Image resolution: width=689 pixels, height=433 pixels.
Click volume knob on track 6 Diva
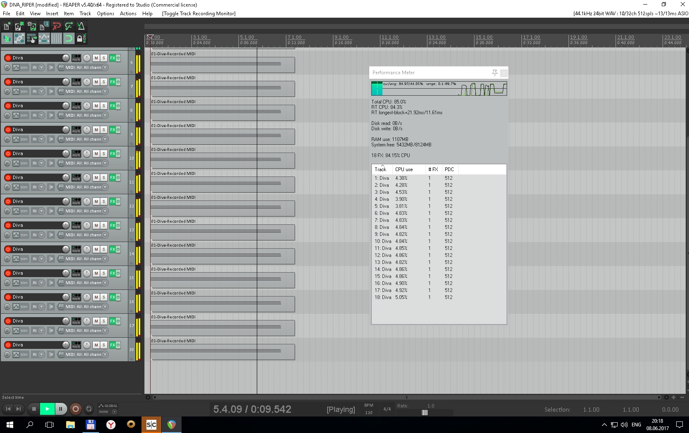66,58
